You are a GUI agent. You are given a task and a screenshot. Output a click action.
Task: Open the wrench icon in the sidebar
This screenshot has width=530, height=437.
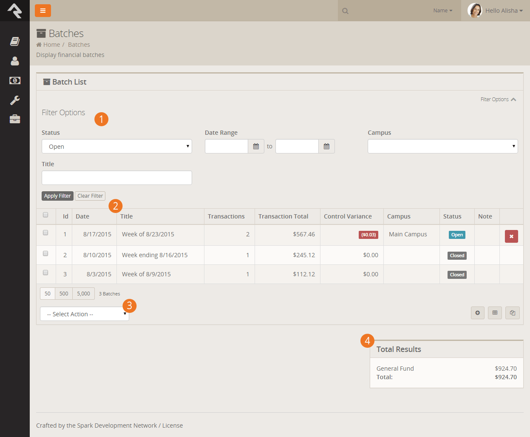[15, 100]
